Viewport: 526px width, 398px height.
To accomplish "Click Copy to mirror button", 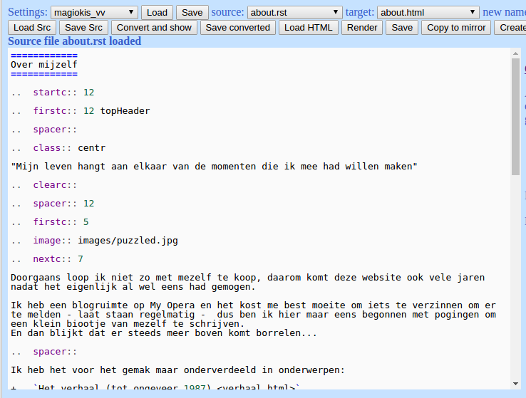I will tap(456, 28).
